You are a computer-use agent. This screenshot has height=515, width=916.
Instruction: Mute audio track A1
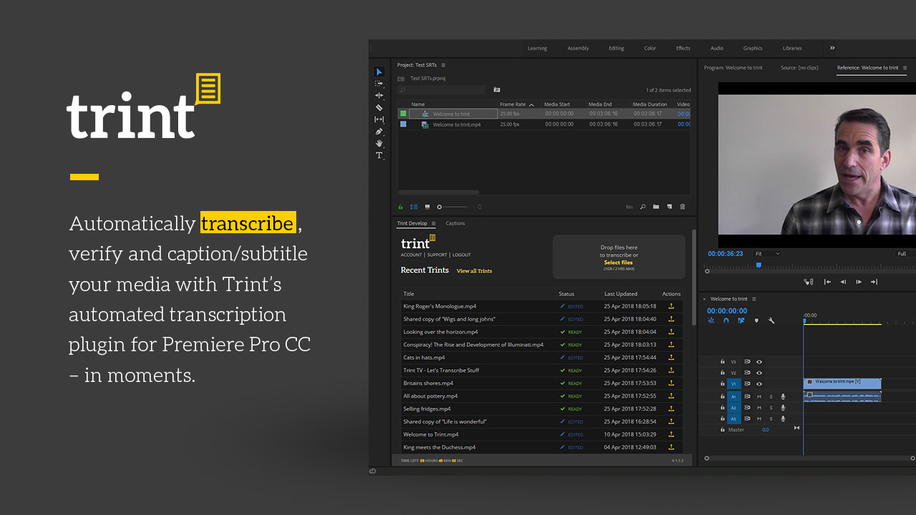(x=759, y=396)
